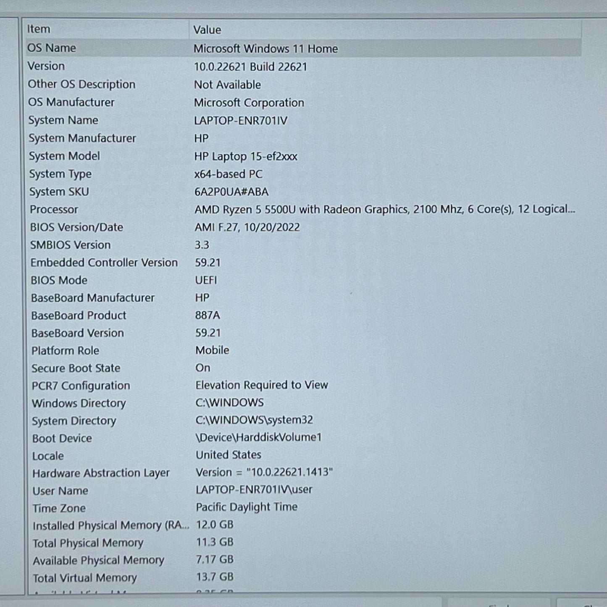Select the '13.7 GB' value
This screenshot has height=607, width=607.
point(215,577)
